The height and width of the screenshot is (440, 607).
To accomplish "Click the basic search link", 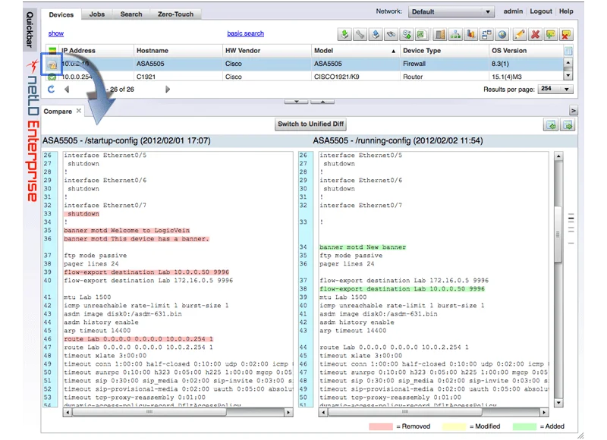I will (x=245, y=33).
